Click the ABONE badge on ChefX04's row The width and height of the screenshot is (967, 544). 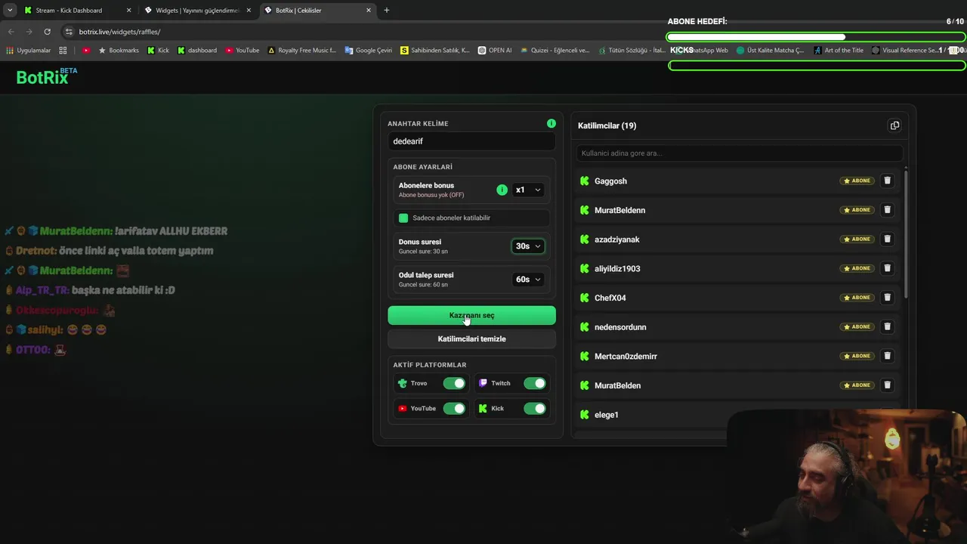click(x=857, y=298)
